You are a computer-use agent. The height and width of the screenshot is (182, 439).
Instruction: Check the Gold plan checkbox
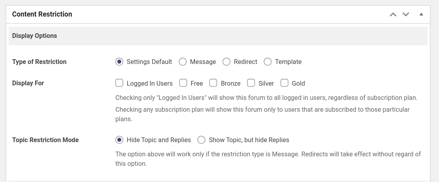(285, 83)
